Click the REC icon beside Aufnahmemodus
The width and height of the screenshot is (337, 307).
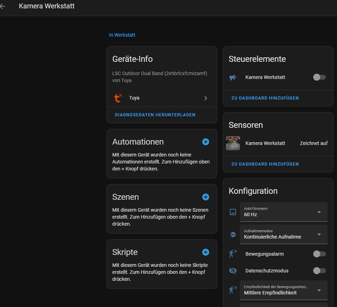(233, 235)
